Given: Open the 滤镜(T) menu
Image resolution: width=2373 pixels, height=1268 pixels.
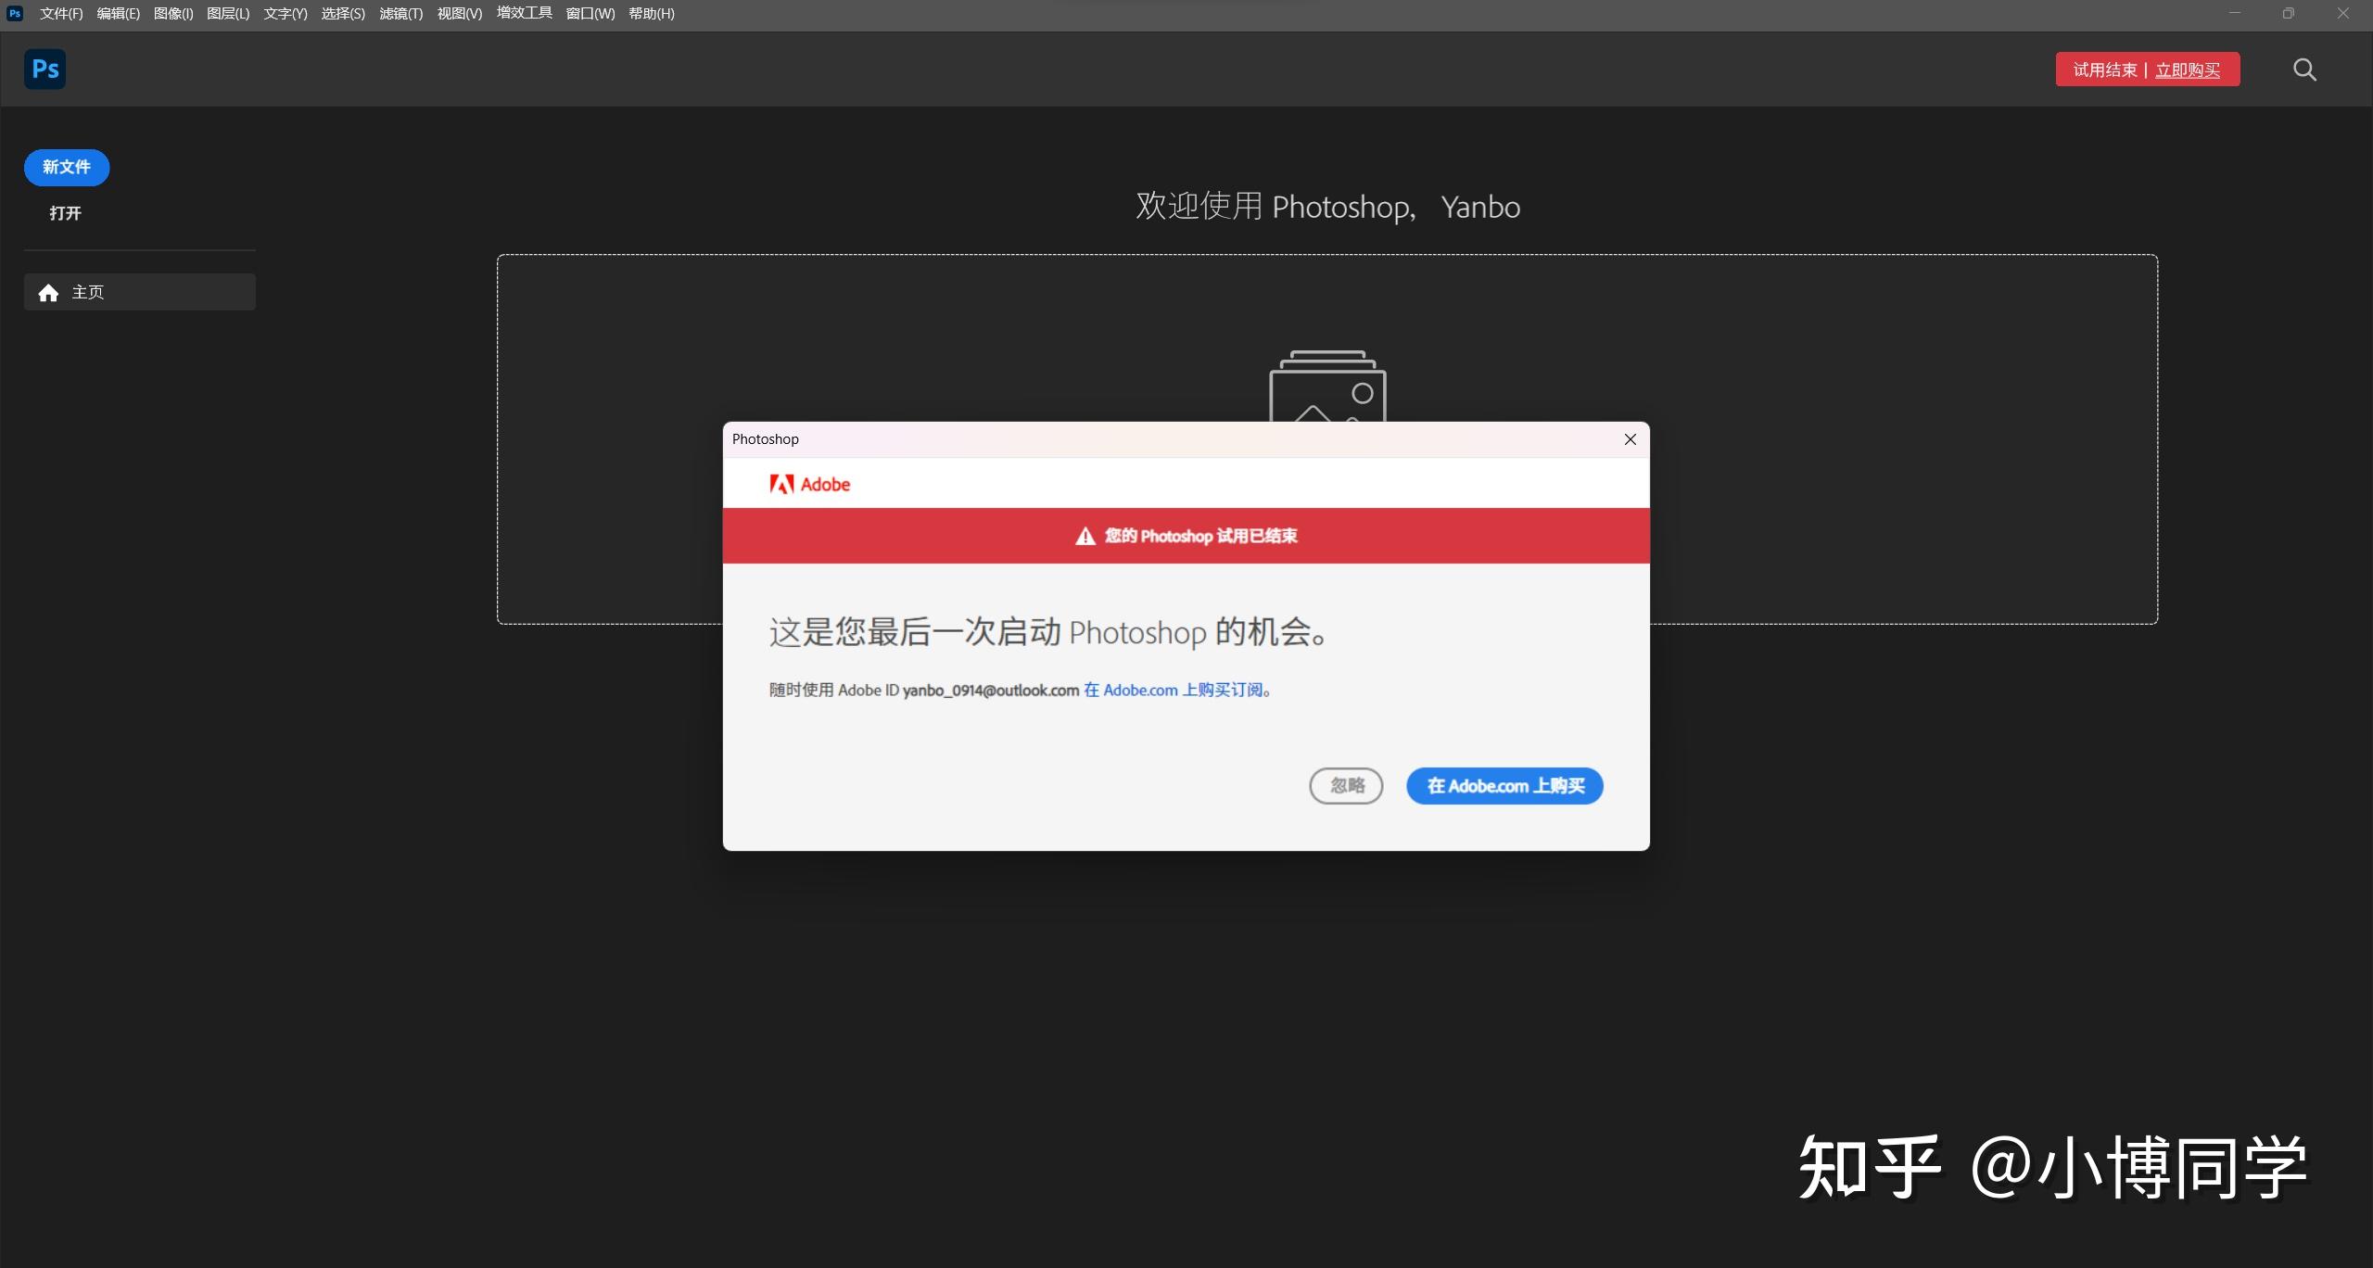Looking at the screenshot, I should click(x=400, y=13).
